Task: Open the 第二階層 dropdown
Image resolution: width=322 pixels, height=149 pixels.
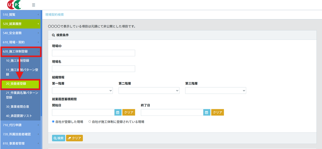Action: tap(149, 90)
